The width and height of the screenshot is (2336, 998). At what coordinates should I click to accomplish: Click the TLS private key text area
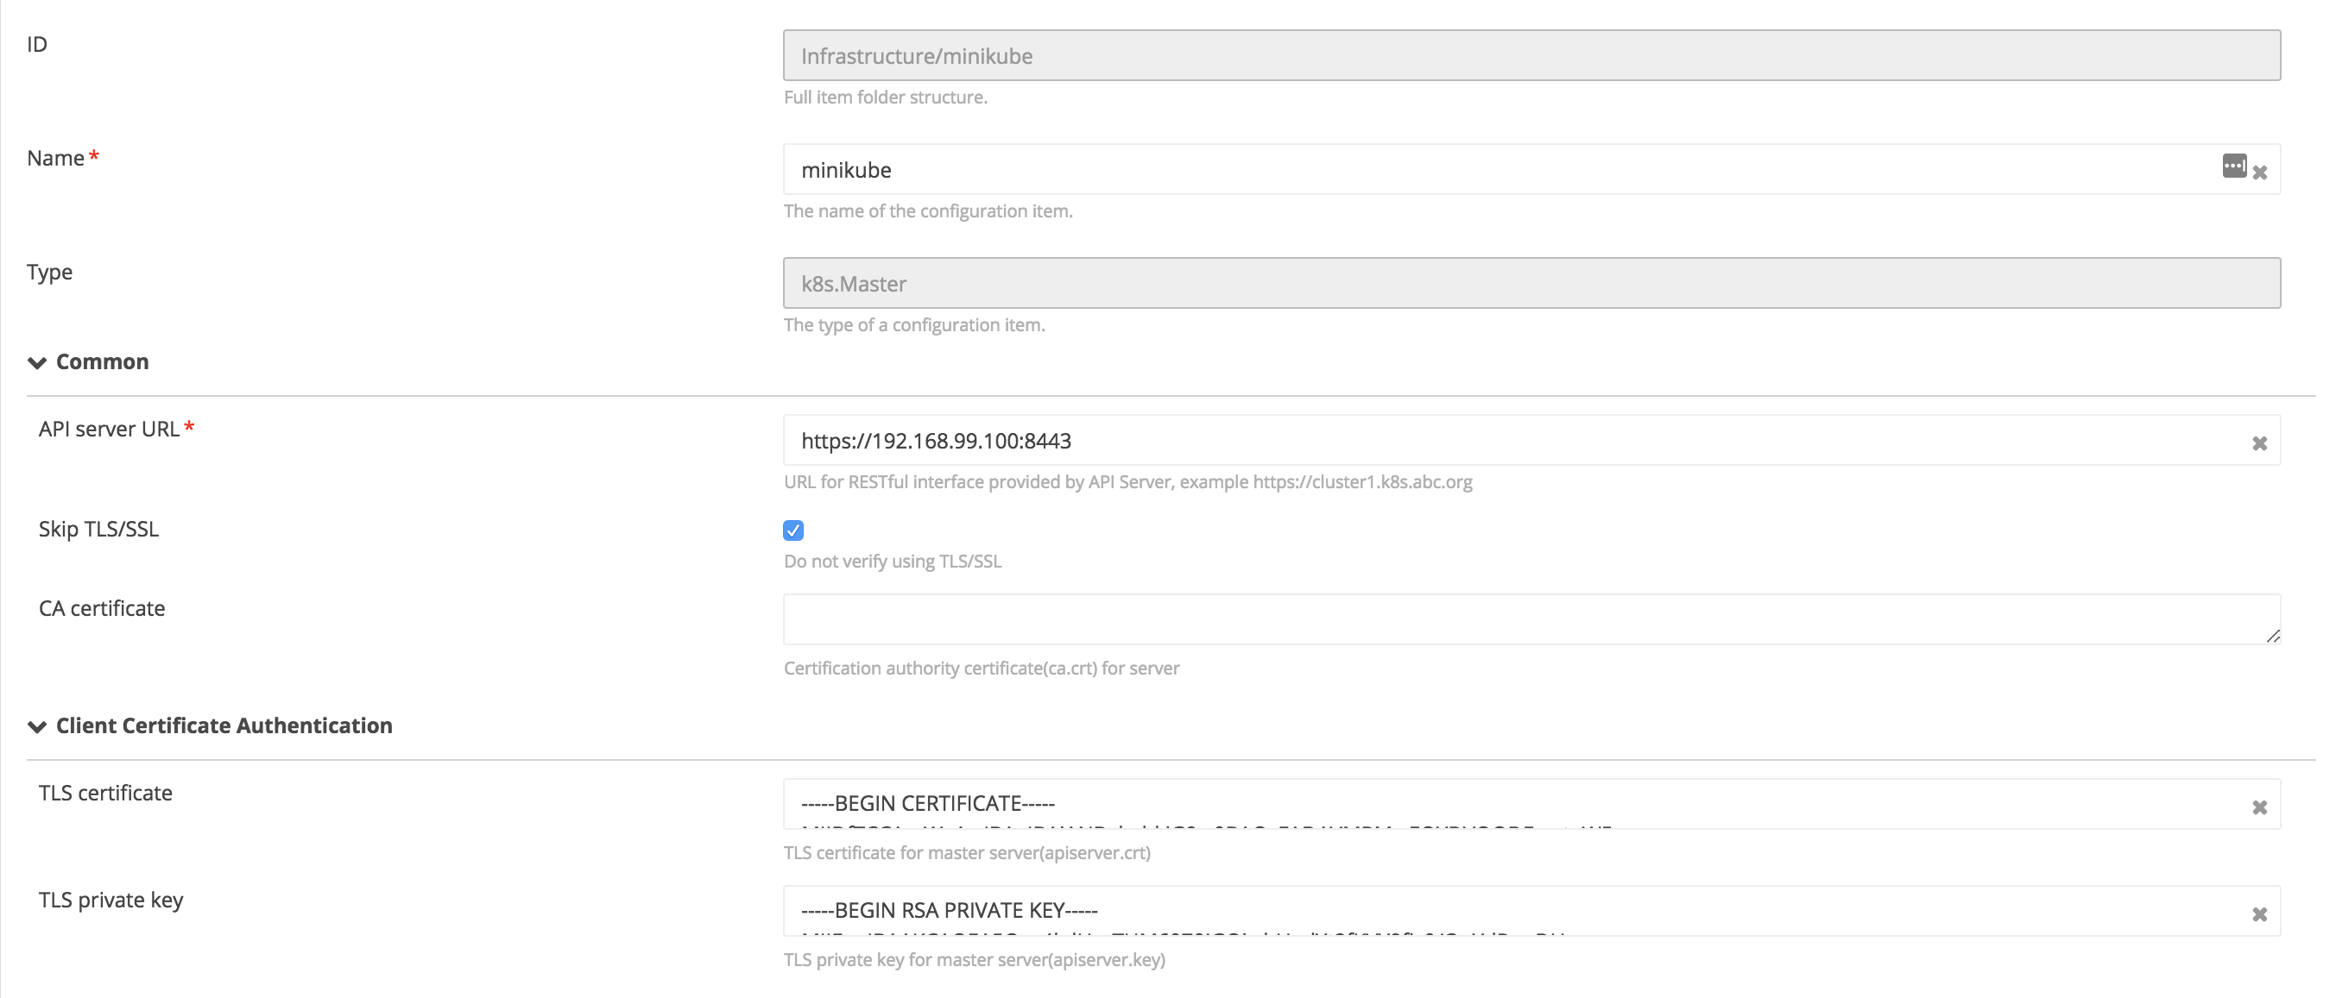pyautogui.click(x=1451, y=910)
